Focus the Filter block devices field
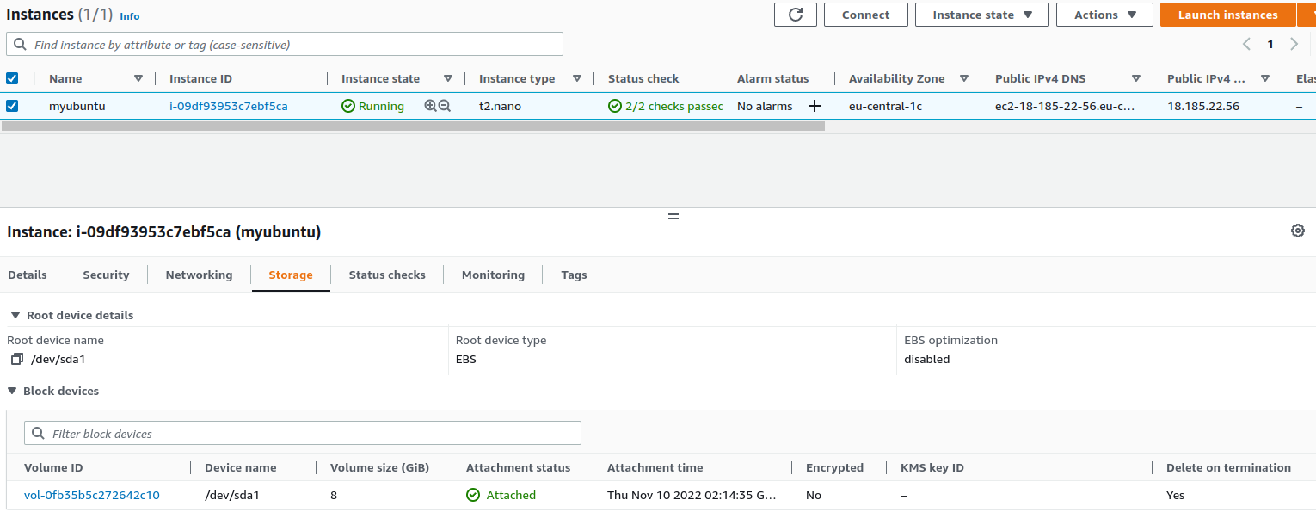Image resolution: width=1316 pixels, height=512 pixels. [303, 434]
